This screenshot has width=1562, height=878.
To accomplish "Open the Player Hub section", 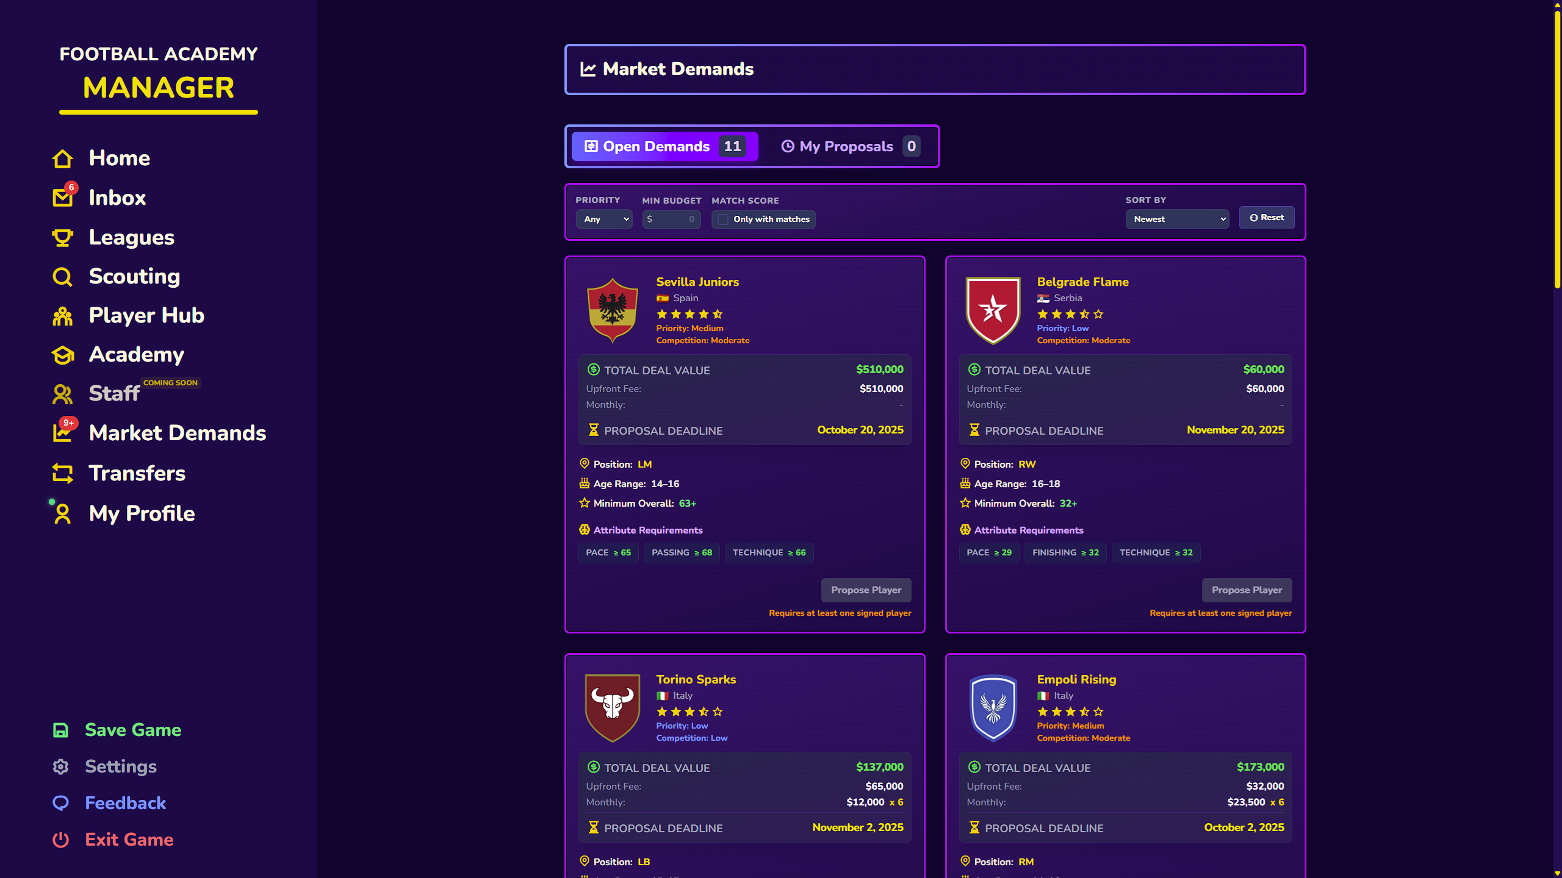I will [x=146, y=316].
